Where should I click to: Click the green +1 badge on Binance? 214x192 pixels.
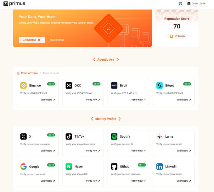[x=51, y=84]
